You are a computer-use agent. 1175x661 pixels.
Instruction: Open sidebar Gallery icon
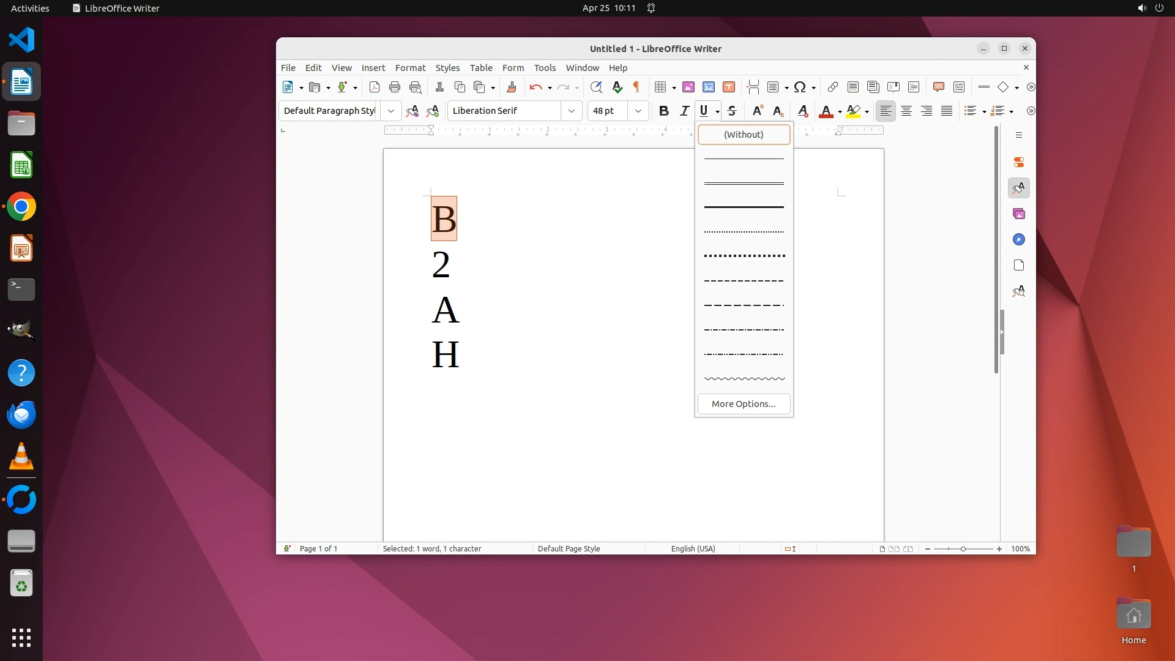1019,214
